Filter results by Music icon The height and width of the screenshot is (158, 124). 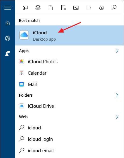[101, 8]
